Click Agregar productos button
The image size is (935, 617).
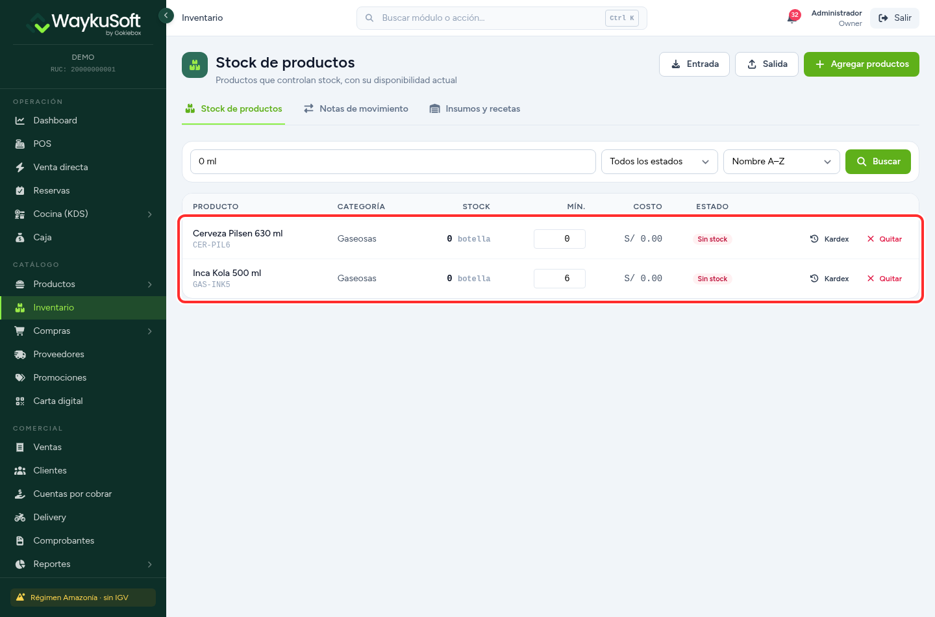click(x=862, y=64)
